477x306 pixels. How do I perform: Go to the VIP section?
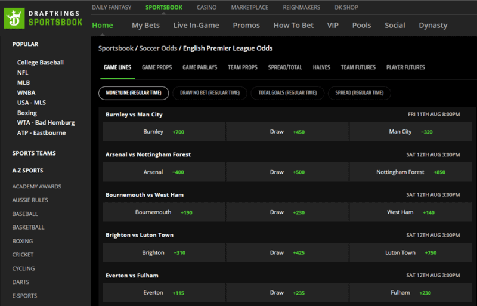pyautogui.click(x=333, y=25)
